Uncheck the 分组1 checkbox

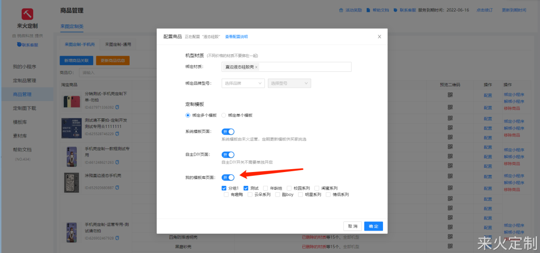[x=224, y=188]
